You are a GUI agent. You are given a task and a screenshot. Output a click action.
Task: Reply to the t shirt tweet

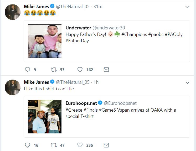pyautogui.click(x=28, y=145)
